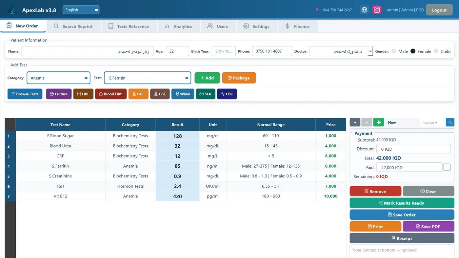The height and width of the screenshot is (258, 459).
Task: Click the green Add button
Action: pos(207,78)
